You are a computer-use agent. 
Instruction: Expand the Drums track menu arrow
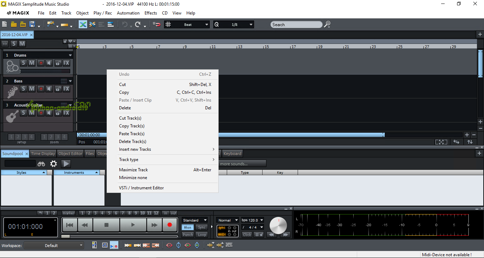70,55
